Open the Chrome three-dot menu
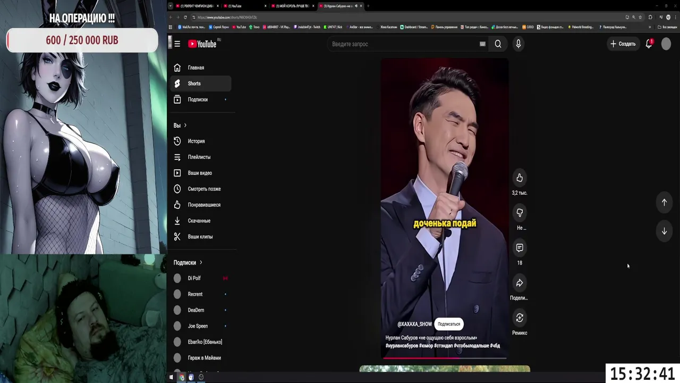680x383 pixels. (x=675, y=17)
